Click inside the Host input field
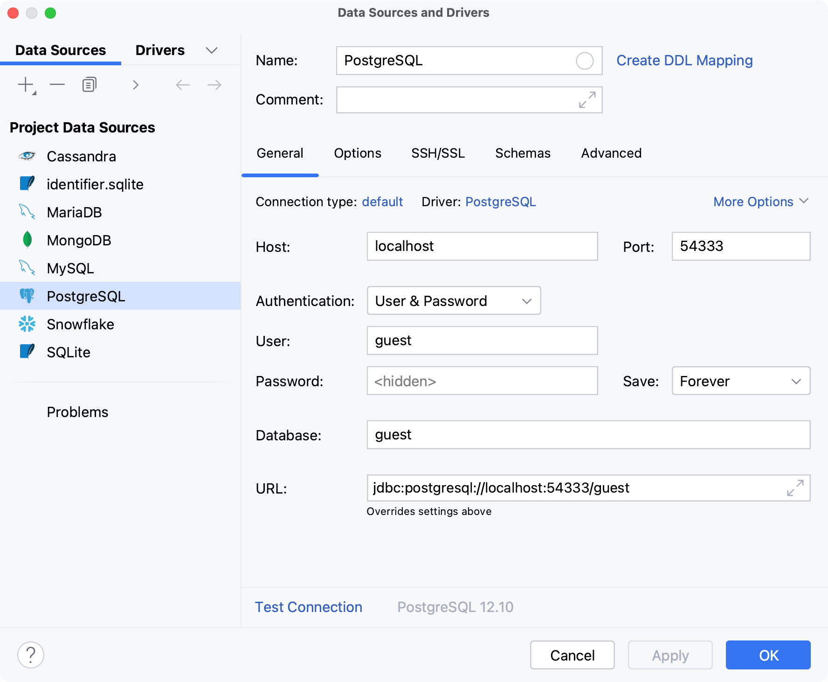Image resolution: width=828 pixels, height=682 pixels. 482,246
